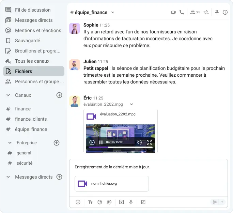Click the plus attachment icon in composer
The image size is (233, 213).
pyautogui.click(x=78, y=202)
